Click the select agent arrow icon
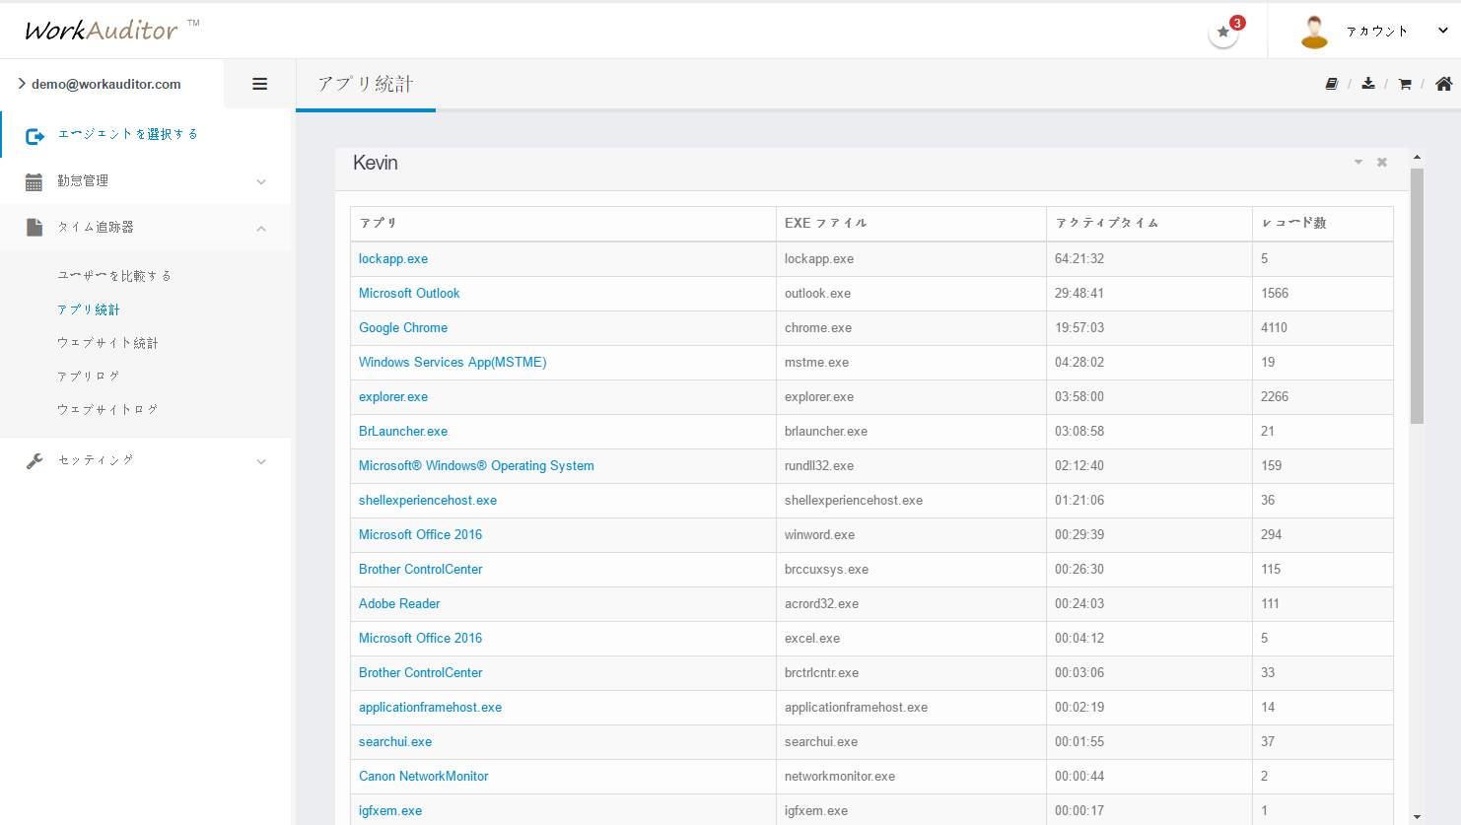1461x825 pixels. pyautogui.click(x=35, y=136)
